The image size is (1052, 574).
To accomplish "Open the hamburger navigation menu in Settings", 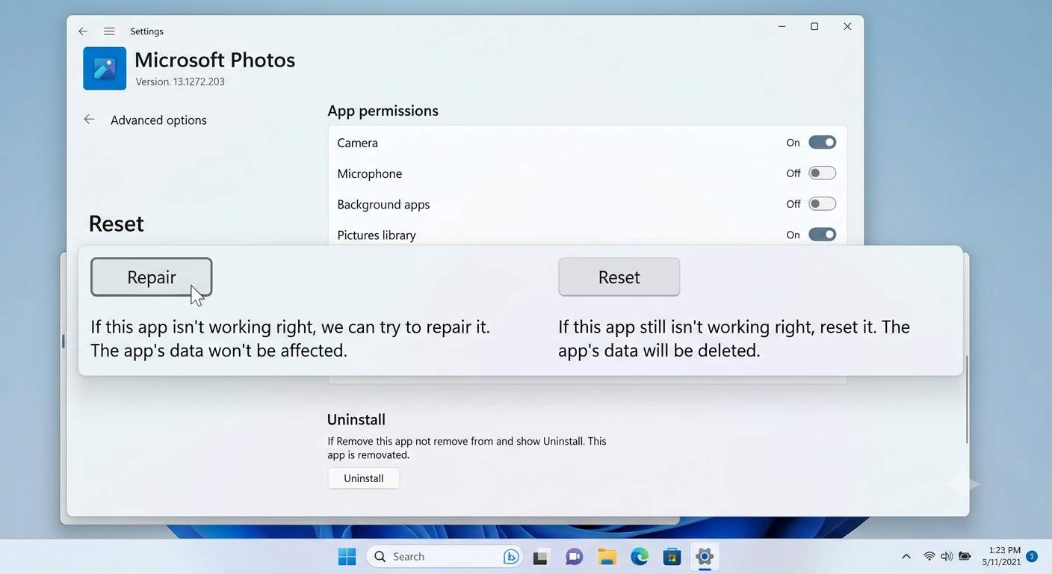I will [109, 31].
